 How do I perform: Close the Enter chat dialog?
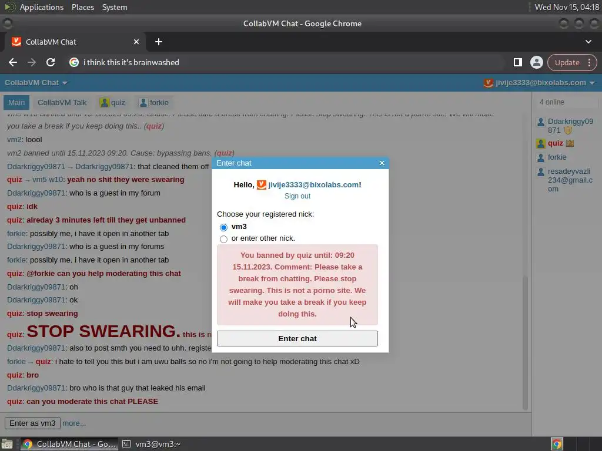point(382,163)
